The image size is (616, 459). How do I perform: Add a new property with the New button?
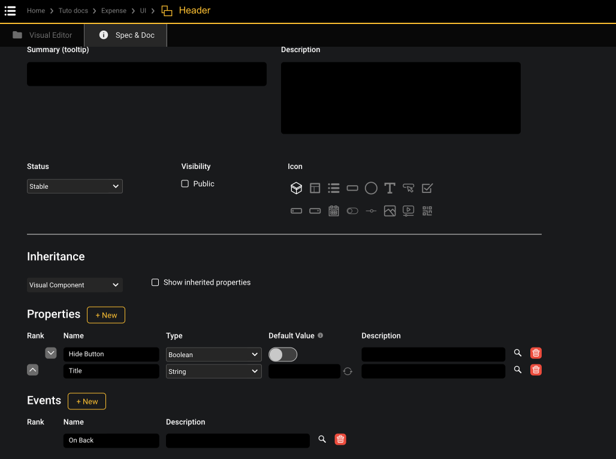(x=105, y=315)
